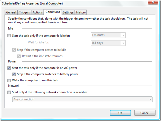The image size is (161, 121).
Task: Uncheck start only on AC power
Action: click(x=9, y=68)
